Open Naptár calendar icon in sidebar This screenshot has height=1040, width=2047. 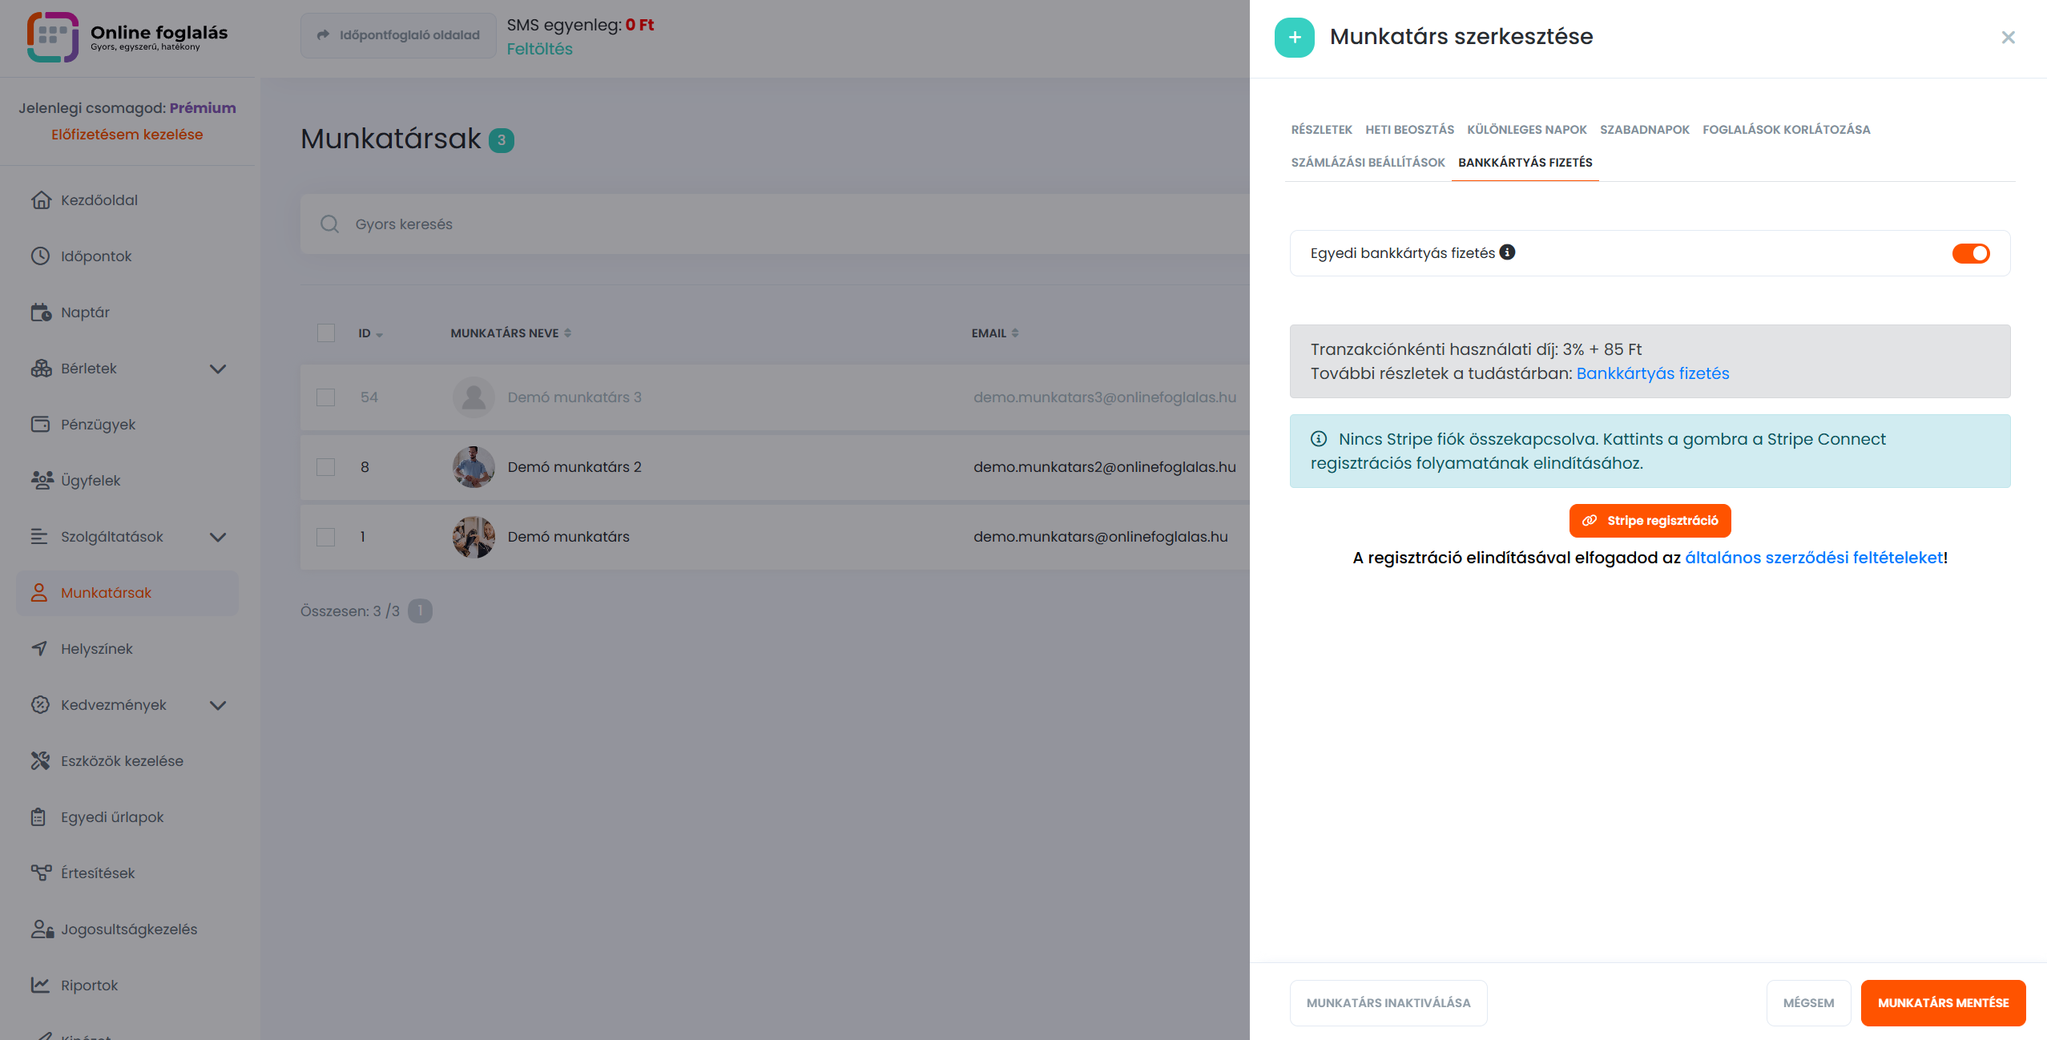[40, 312]
